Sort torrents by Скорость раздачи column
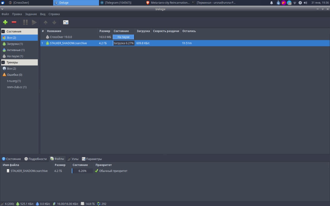This screenshot has width=330, height=206. tap(166, 31)
